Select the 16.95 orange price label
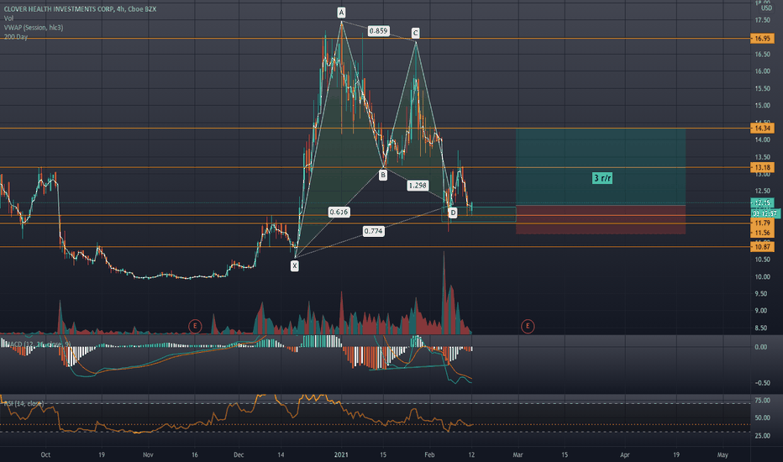The height and width of the screenshot is (462, 783). 762,39
